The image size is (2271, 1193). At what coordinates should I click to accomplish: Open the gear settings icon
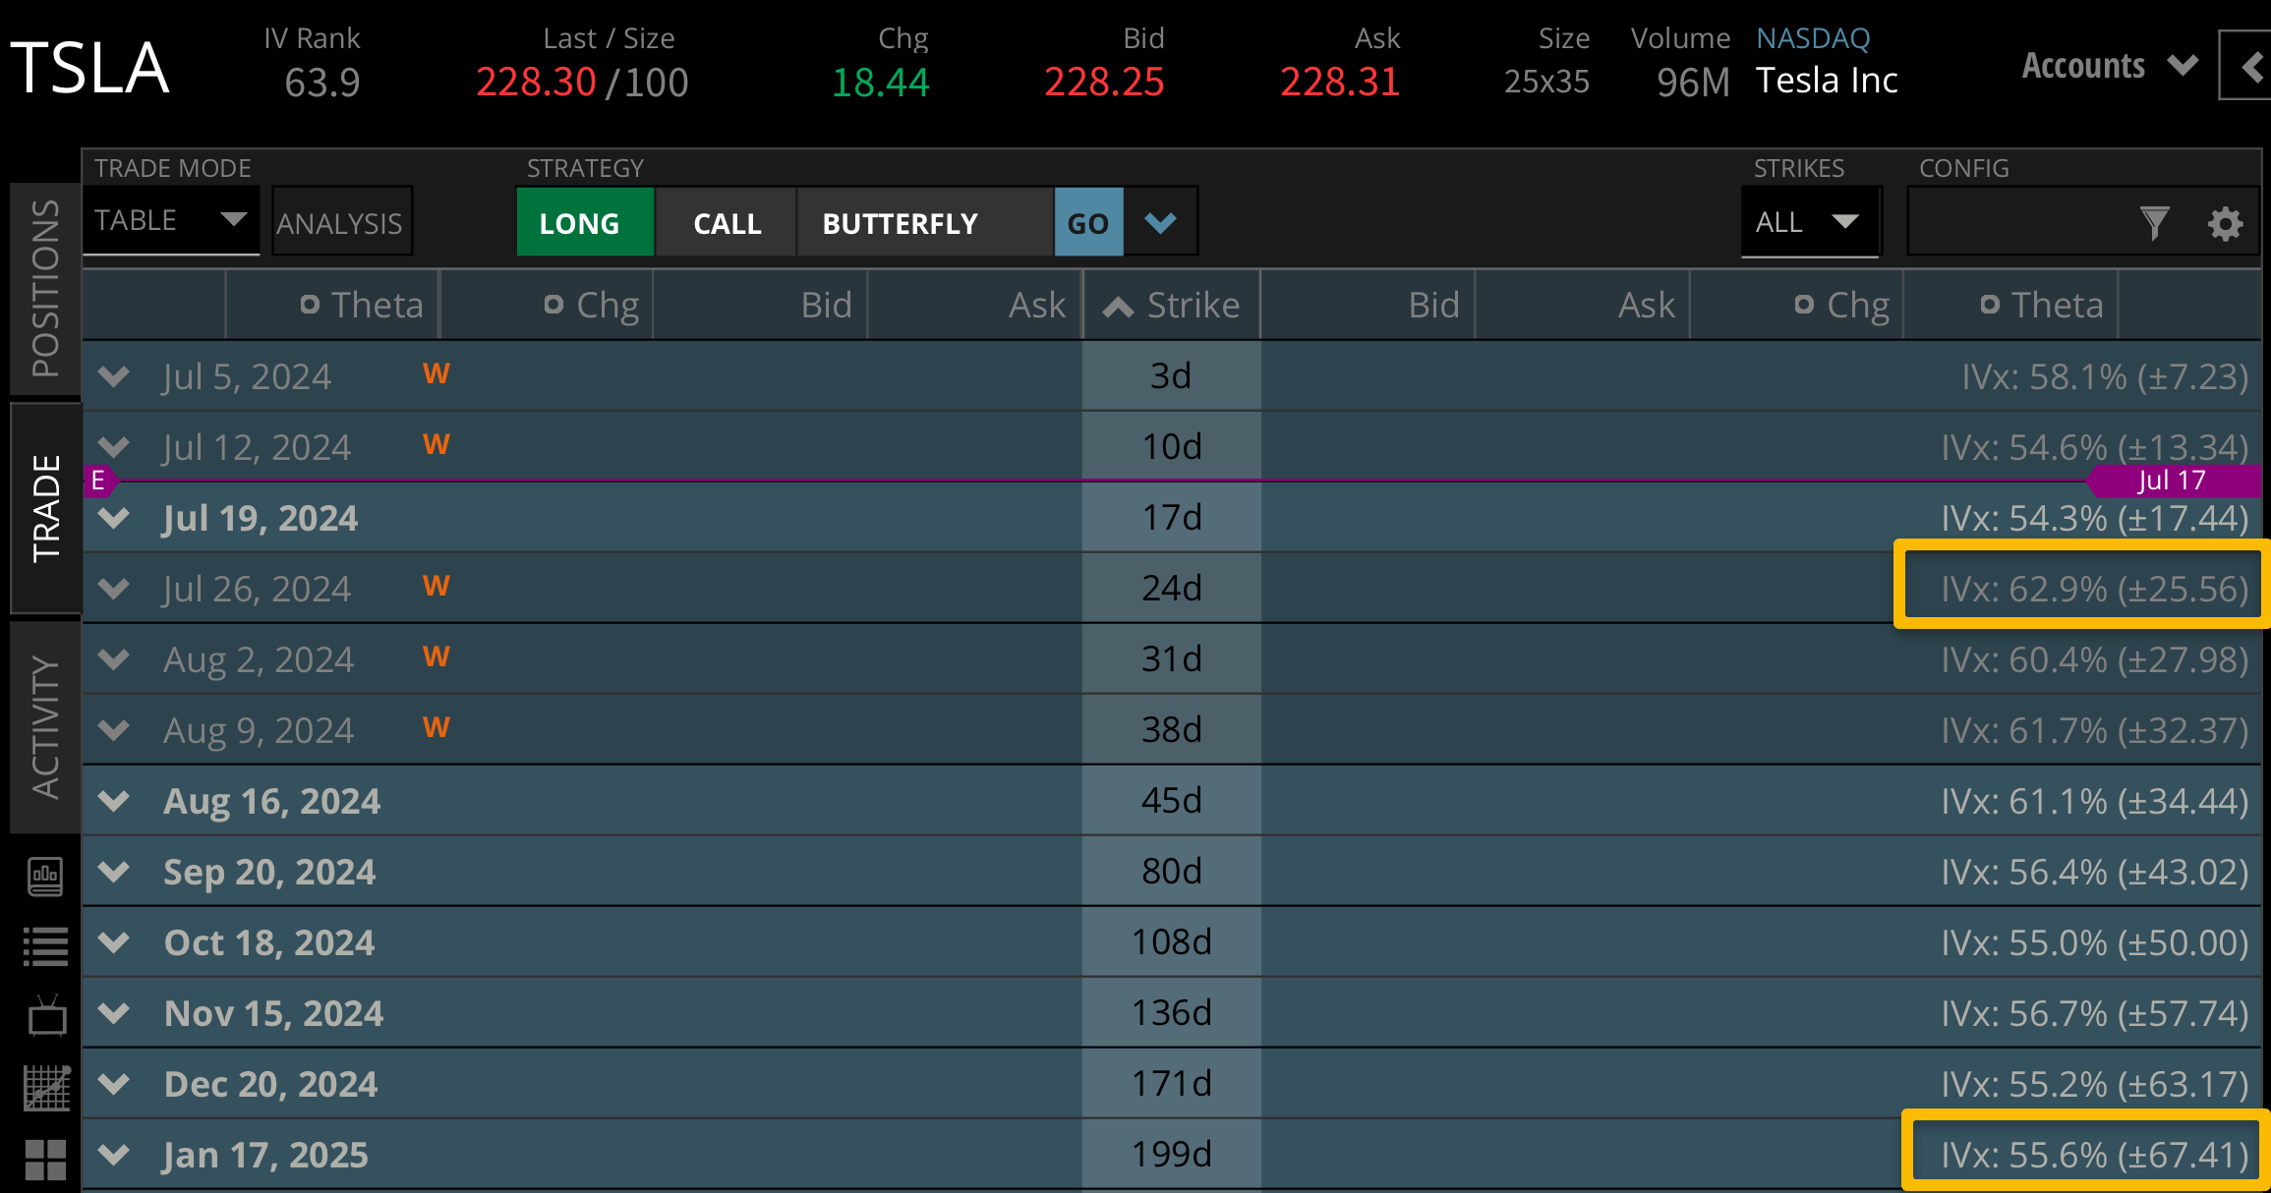tap(2225, 223)
